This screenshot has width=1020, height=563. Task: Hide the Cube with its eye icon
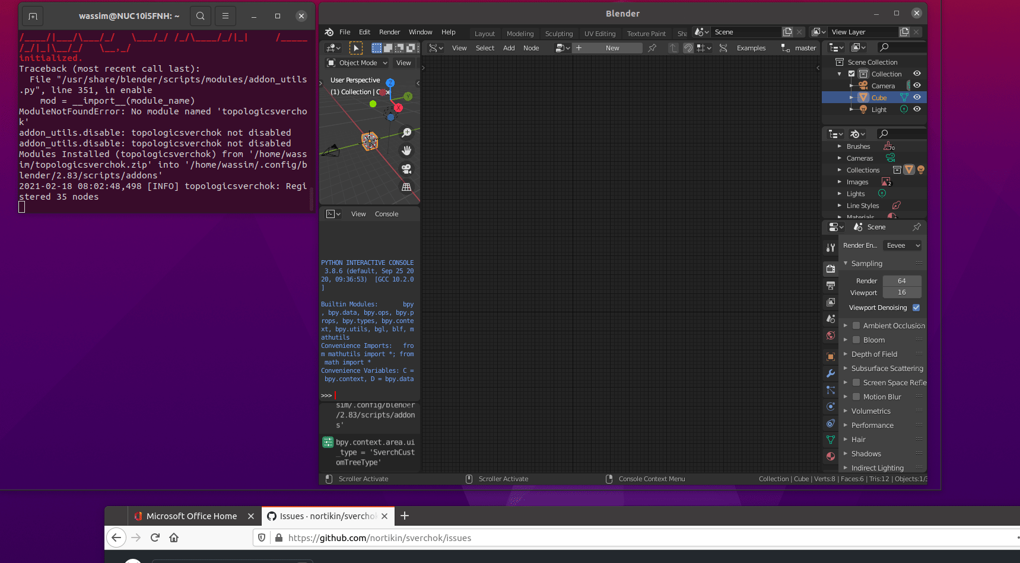[x=917, y=97]
